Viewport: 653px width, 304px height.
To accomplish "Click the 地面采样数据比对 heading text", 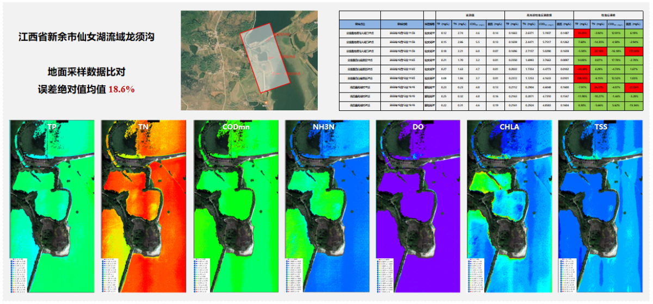I will tap(87, 71).
